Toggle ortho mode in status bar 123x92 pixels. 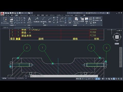click(x=86, y=79)
